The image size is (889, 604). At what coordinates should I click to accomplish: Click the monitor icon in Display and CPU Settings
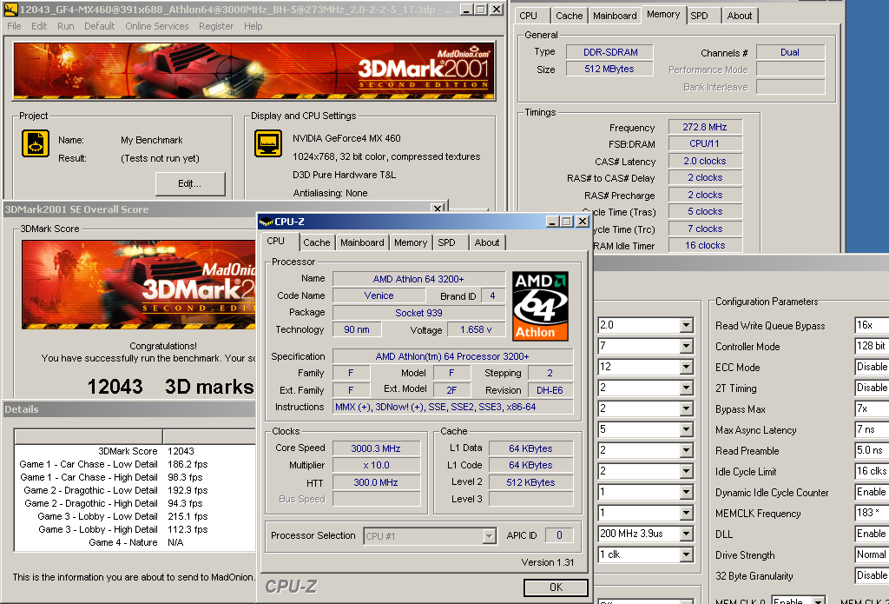pos(268,143)
